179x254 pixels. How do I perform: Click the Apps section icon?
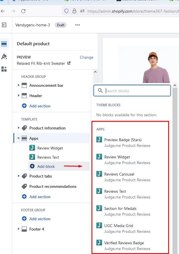[24, 138]
